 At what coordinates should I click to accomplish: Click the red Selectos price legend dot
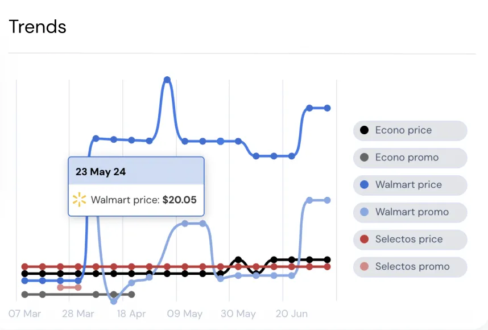(364, 239)
